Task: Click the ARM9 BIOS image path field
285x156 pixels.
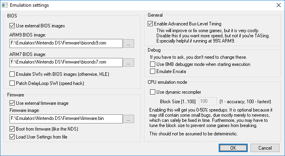Action: point(66,43)
